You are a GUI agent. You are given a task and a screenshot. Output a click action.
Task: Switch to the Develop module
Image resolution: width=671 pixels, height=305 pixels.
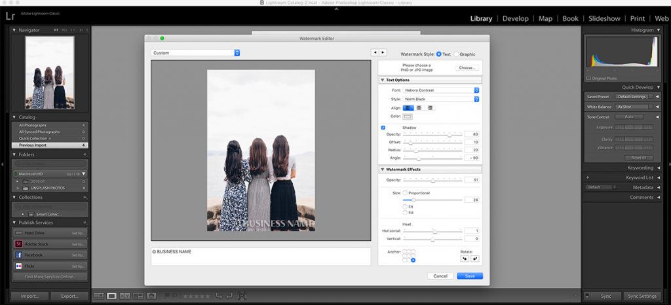515,18
